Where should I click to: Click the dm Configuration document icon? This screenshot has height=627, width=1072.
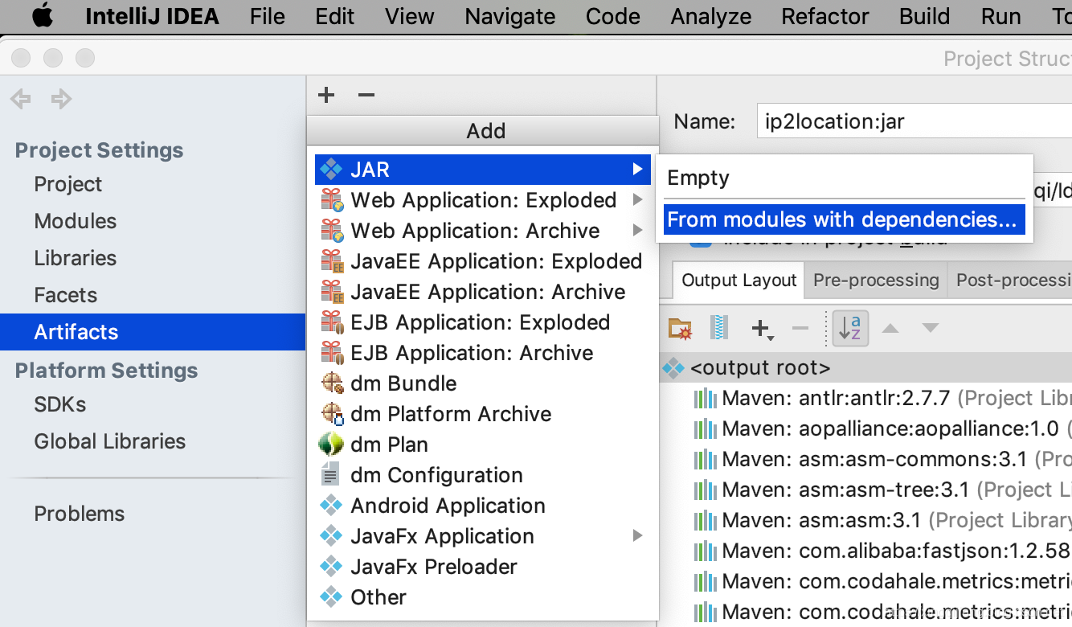point(330,475)
